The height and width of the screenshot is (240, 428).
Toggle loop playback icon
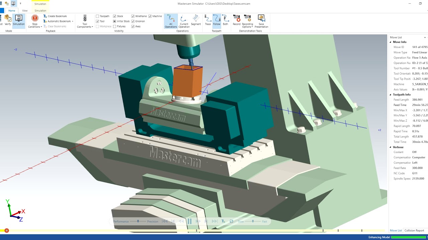(231, 221)
